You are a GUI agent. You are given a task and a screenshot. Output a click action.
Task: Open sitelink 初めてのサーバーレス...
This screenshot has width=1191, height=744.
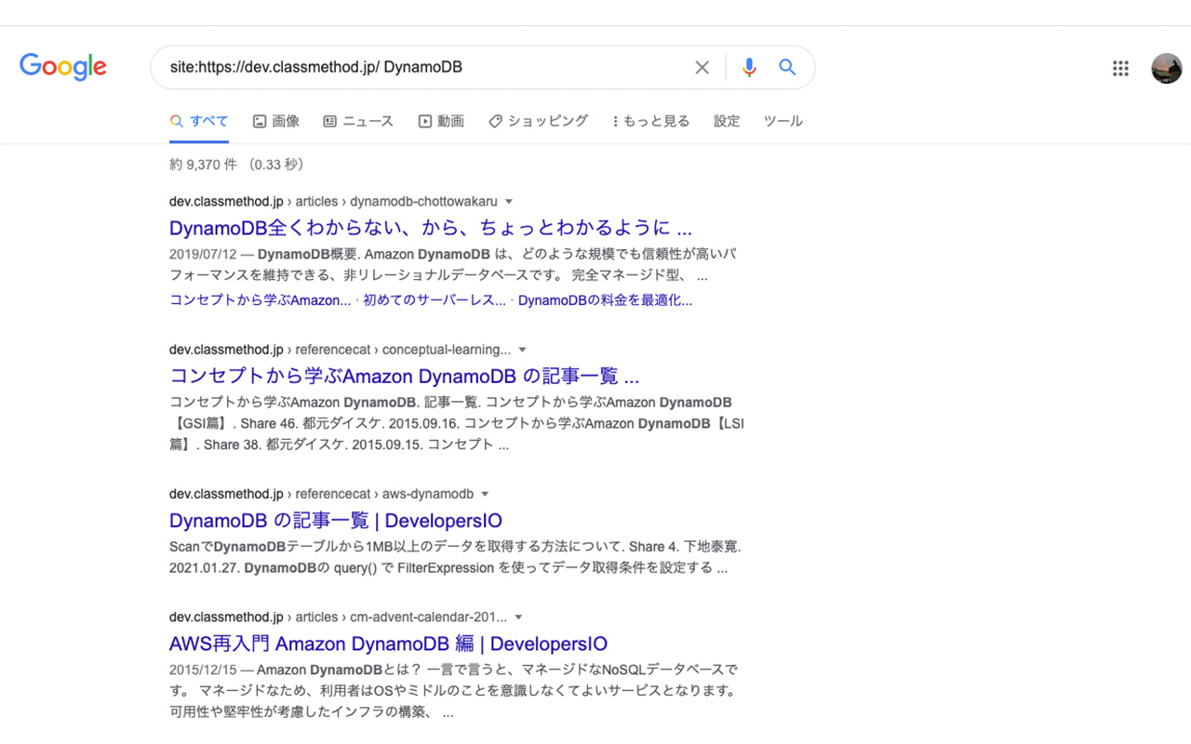tap(435, 300)
